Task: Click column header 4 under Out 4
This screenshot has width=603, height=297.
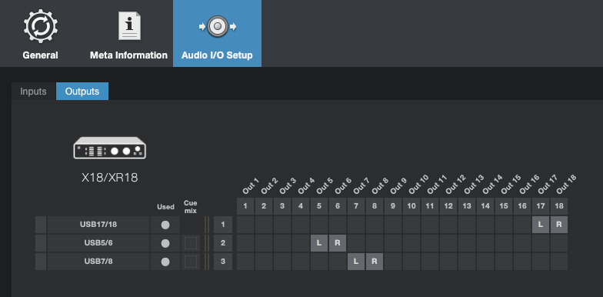Action: (x=301, y=206)
